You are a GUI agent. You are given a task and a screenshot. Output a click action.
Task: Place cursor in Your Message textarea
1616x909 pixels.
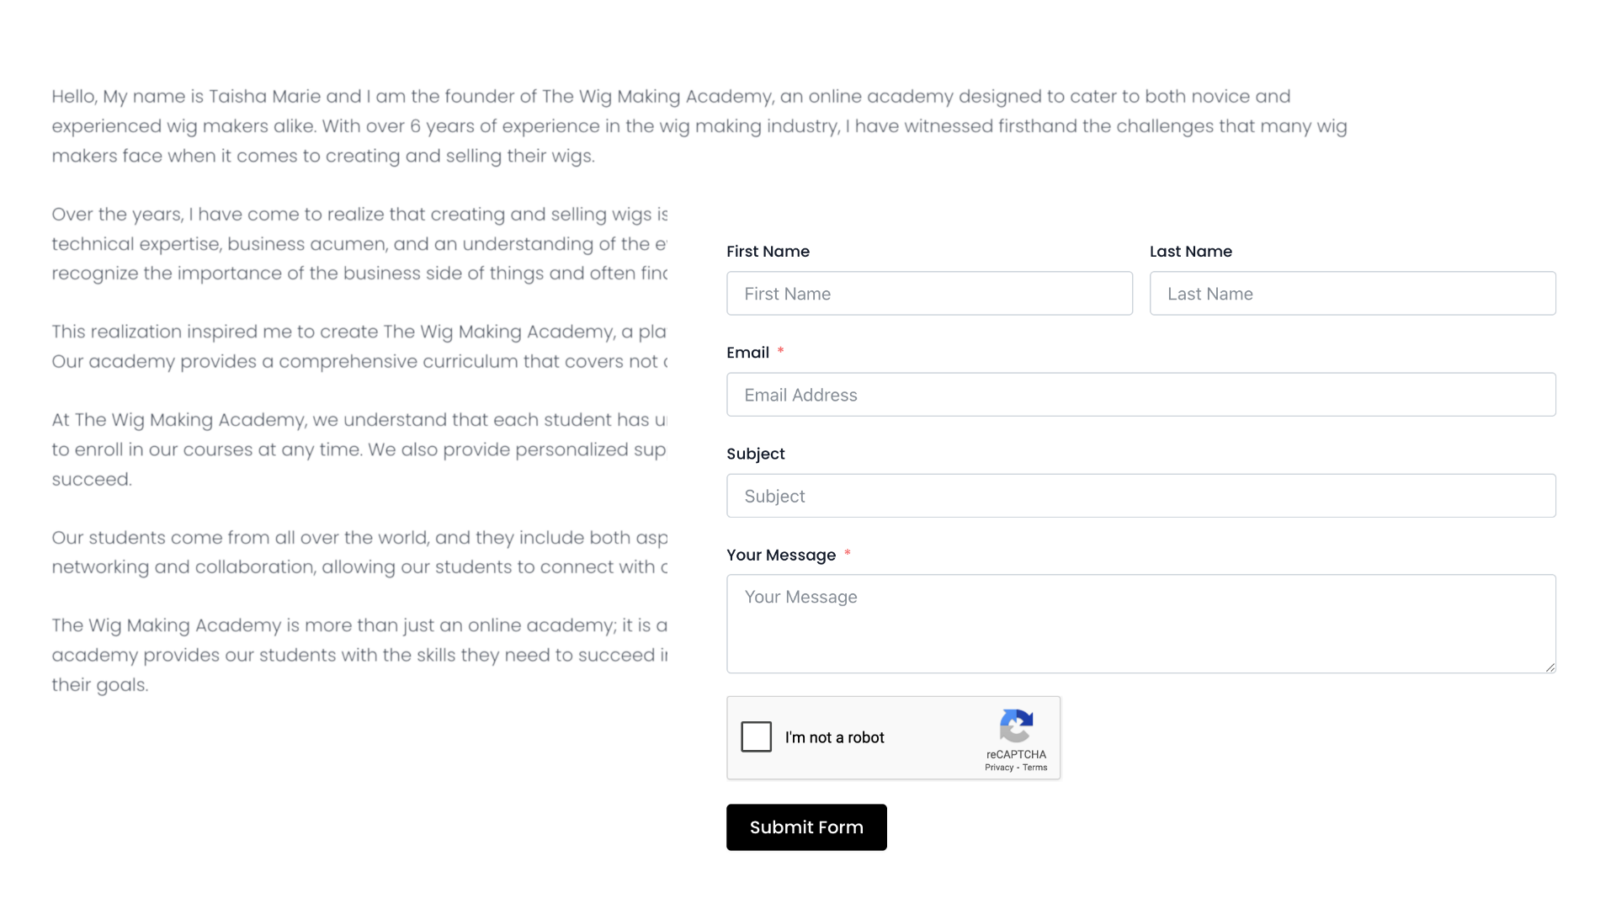[1140, 624]
